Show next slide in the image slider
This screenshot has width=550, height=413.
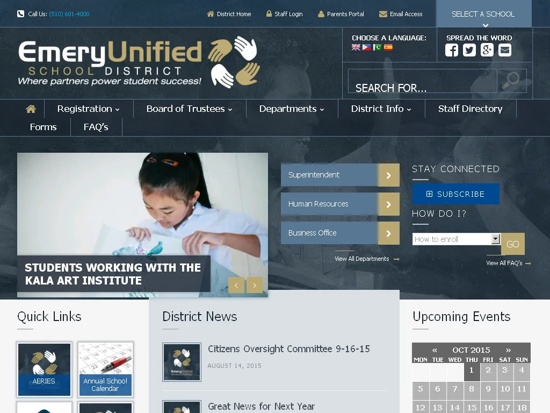[255, 285]
